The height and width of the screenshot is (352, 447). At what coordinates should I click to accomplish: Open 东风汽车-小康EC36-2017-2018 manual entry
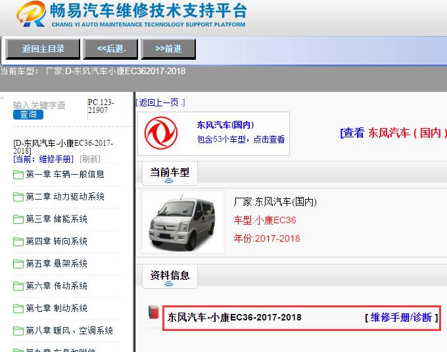(x=234, y=317)
